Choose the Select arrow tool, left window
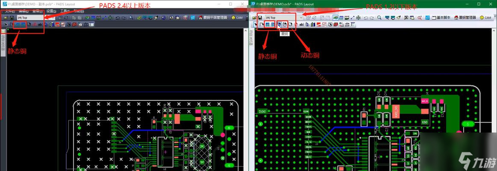This screenshot has width=497, height=171. (x=6, y=24)
